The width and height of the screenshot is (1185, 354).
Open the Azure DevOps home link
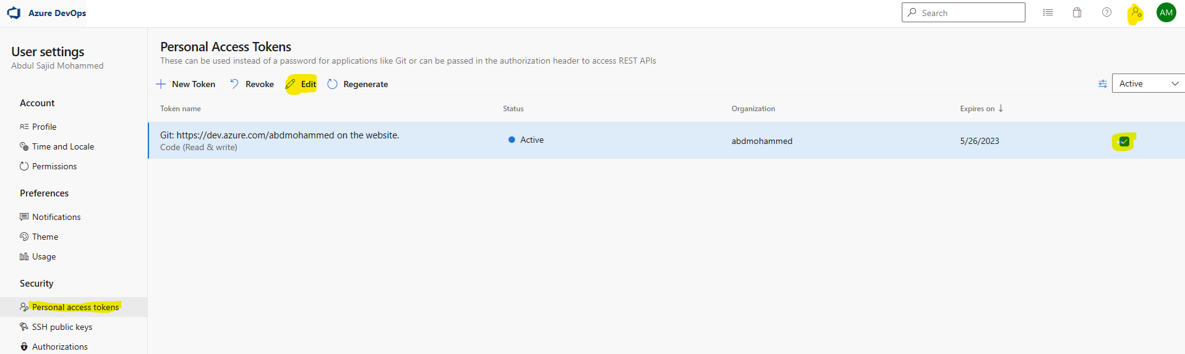click(x=57, y=13)
